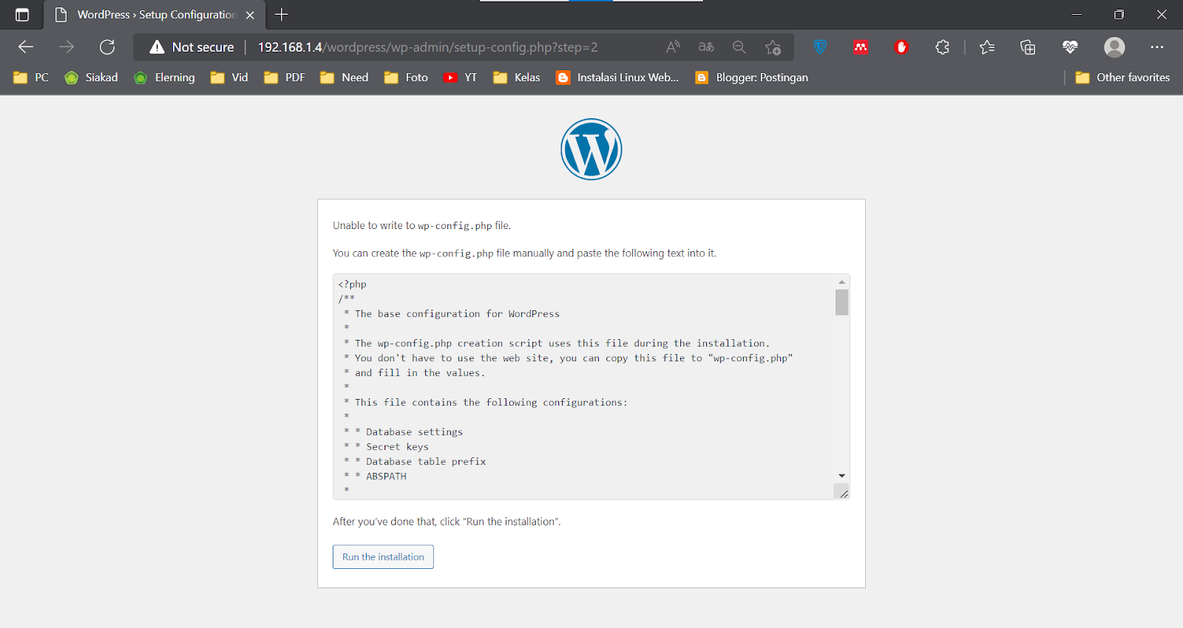
Task: Click 'Unable to write to wp-config.php file' text
Action: click(421, 225)
